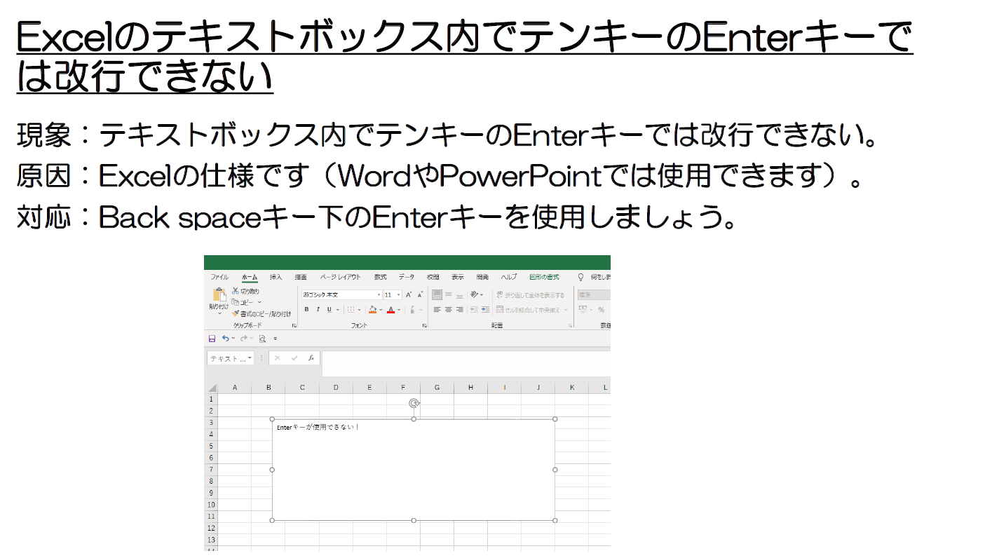This screenshot has width=992, height=558.
Task: Click the Save icon in quick access toolbar
Action: point(212,339)
